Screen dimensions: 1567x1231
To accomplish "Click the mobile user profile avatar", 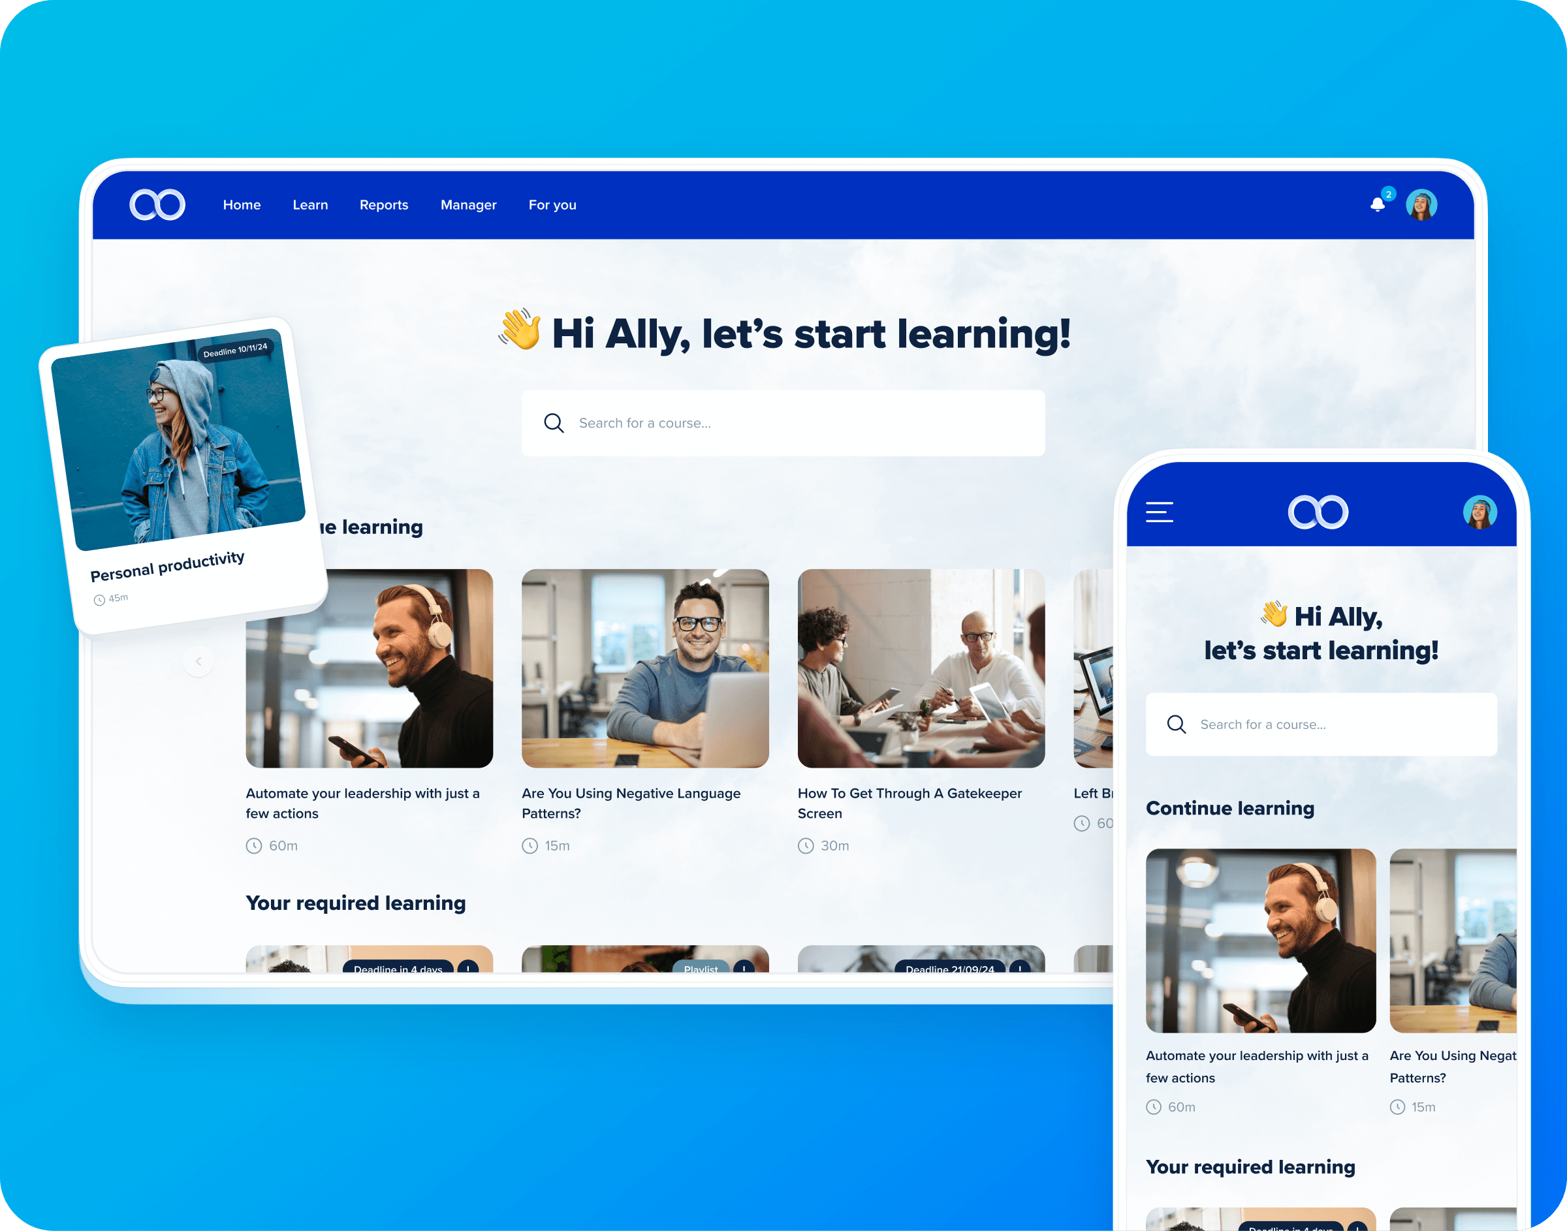I will (1478, 511).
